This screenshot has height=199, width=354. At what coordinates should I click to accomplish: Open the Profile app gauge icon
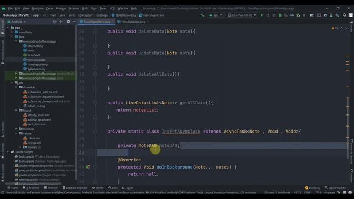pos(292,15)
